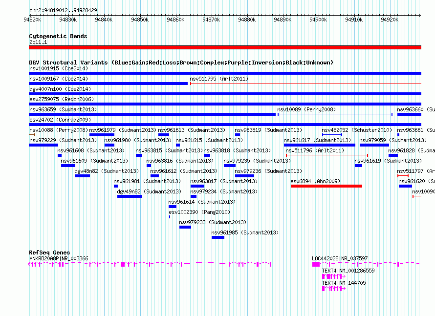
Task: Open nsv963819 (Sudmant2013) variant
Action: 268,130
